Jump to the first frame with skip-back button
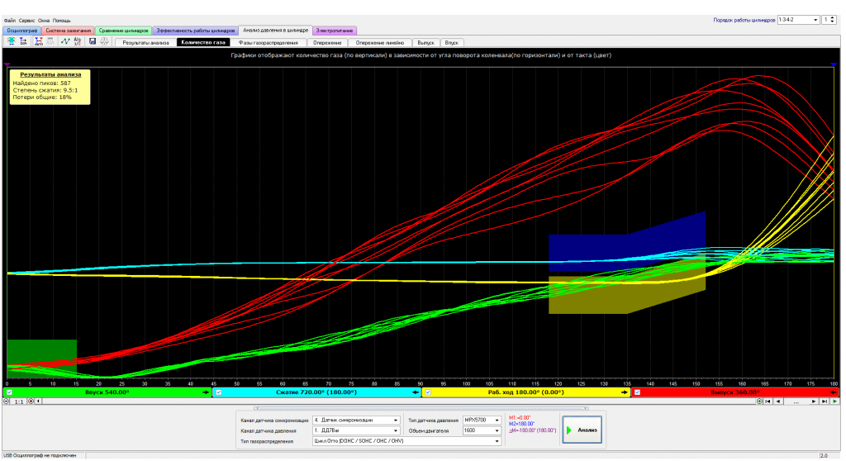This screenshot has height=461, width=846. 768,402
